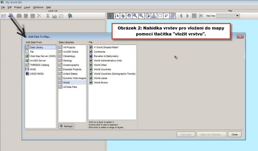Click the map drawing tool icon
Viewport: 258px width, 151px height.
pyautogui.click(x=173, y=16)
